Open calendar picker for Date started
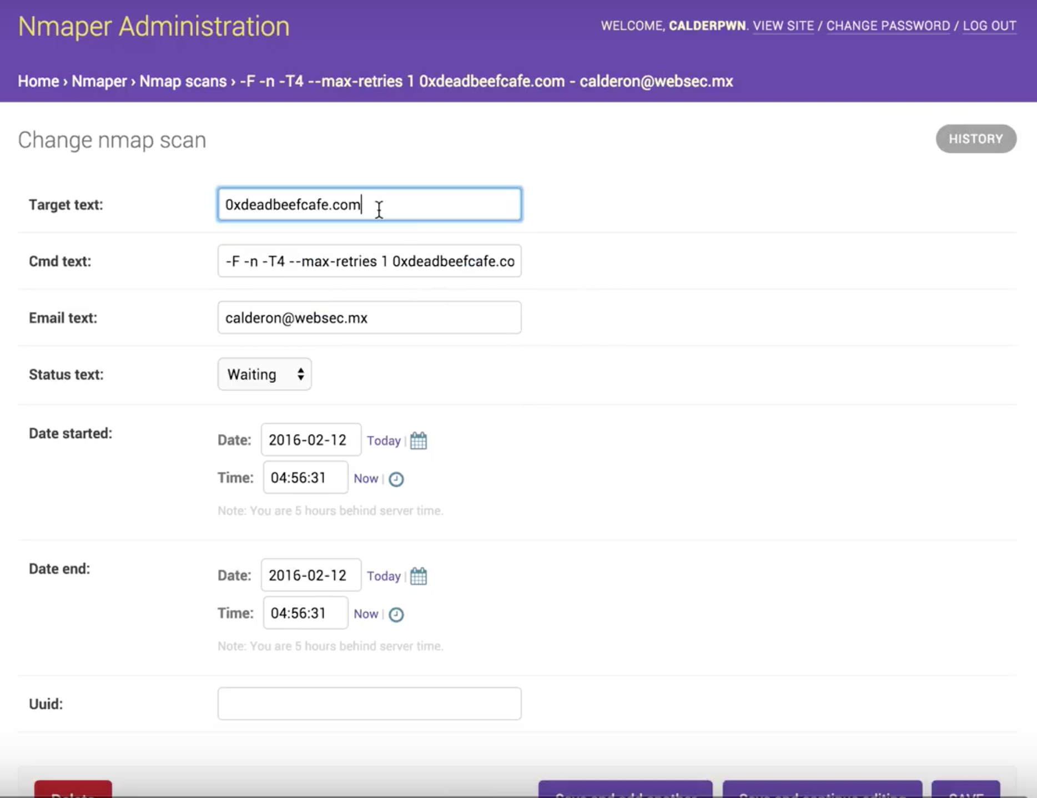Screen dimensions: 1037x798 [419, 441]
